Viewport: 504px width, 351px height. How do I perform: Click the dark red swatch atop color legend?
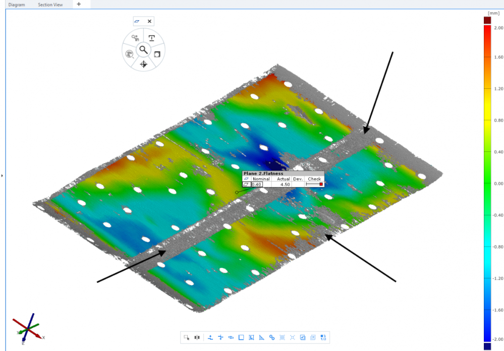point(487,20)
